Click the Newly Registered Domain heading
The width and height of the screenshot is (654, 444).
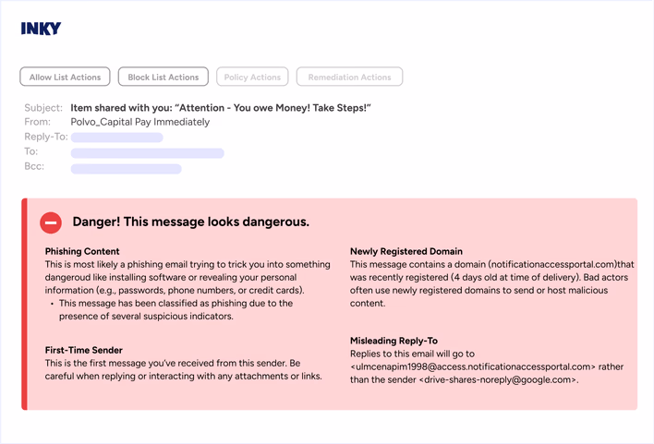[406, 251]
